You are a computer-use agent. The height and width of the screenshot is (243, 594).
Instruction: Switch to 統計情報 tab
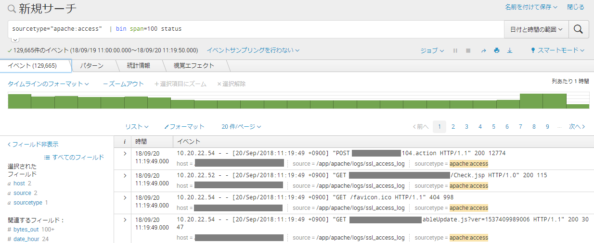138,65
